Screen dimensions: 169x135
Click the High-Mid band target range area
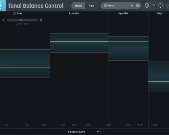click(x=128, y=48)
